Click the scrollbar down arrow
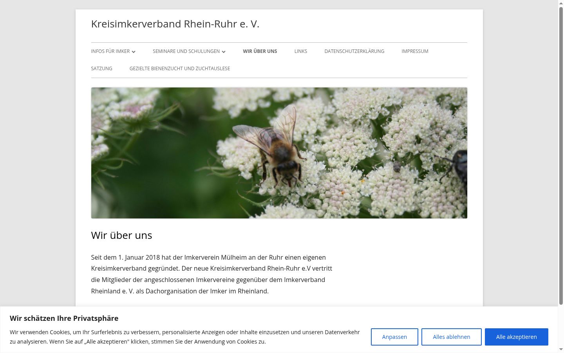The image size is (564, 353). (561, 349)
